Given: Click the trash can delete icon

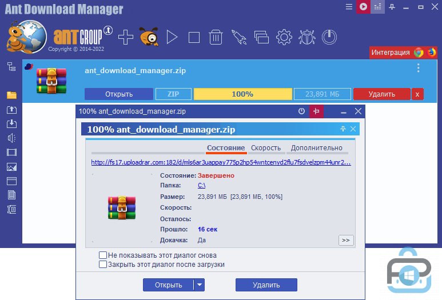Looking at the screenshot, I should (216, 37).
